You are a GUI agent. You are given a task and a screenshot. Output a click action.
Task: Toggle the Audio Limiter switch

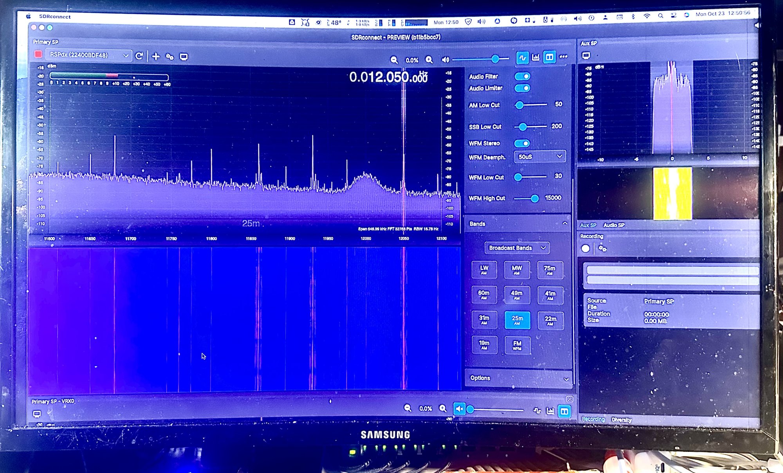(522, 88)
